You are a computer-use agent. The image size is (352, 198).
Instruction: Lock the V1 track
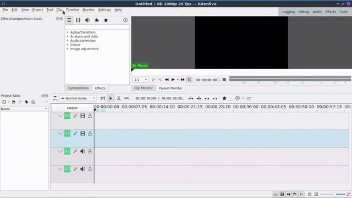(x=90, y=134)
